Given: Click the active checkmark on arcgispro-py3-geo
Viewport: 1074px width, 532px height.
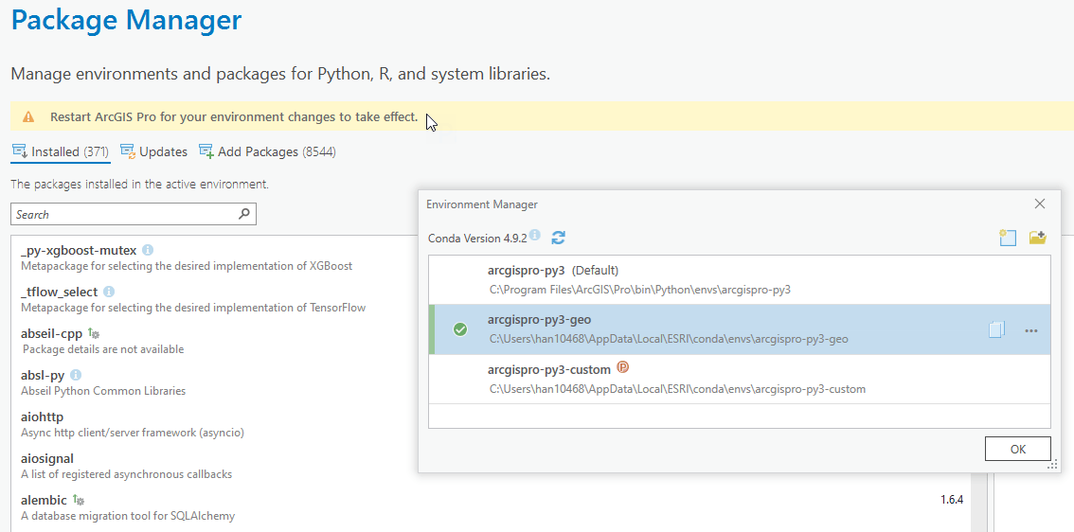Looking at the screenshot, I should coord(460,329).
